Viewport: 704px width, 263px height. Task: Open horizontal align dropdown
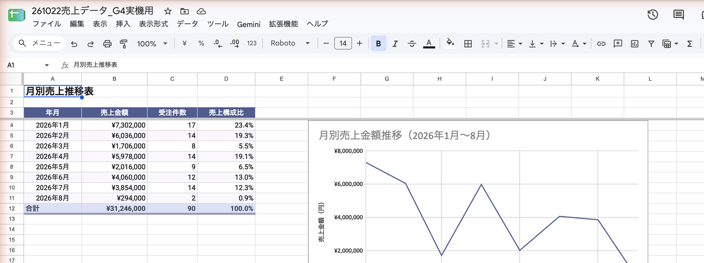coord(514,43)
